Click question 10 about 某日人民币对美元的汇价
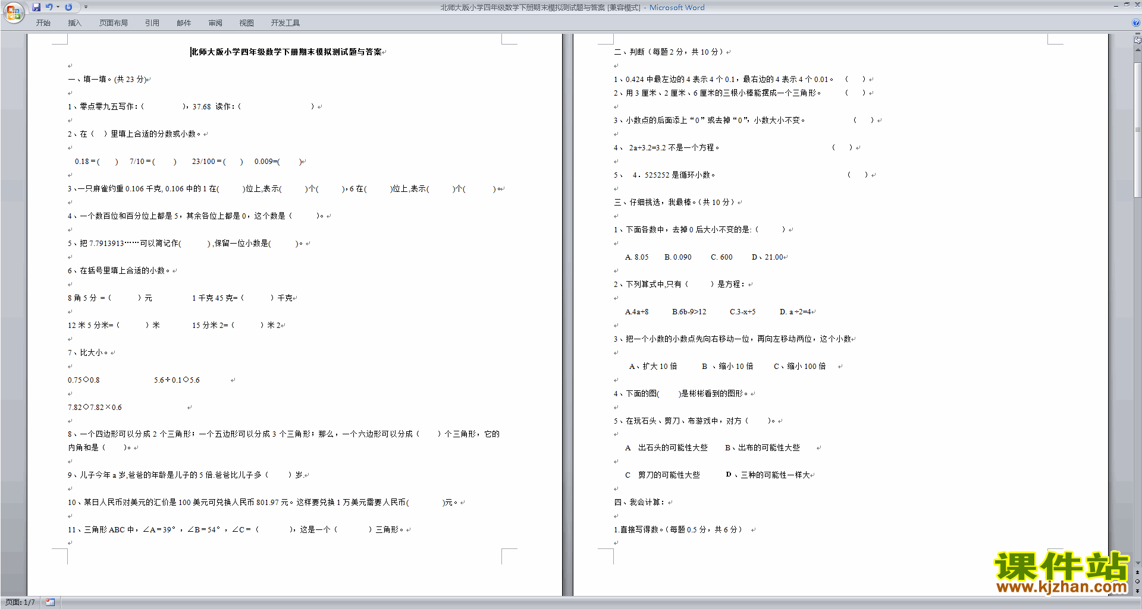The image size is (1142, 609). [262, 503]
